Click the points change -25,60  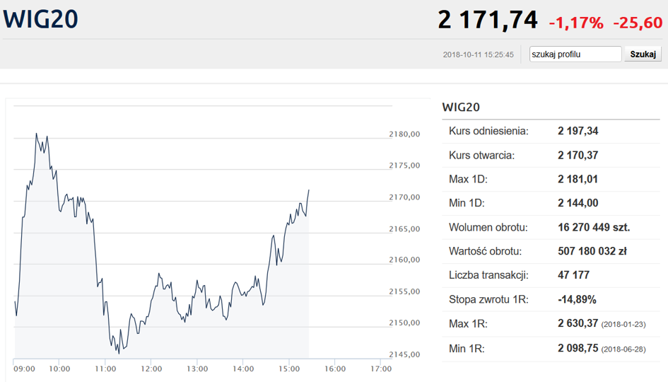[x=638, y=23]
